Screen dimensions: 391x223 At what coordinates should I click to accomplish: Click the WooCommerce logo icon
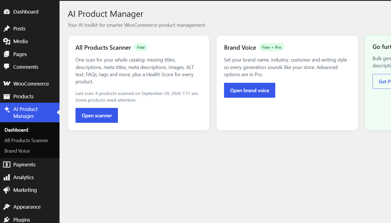point(7,84)
